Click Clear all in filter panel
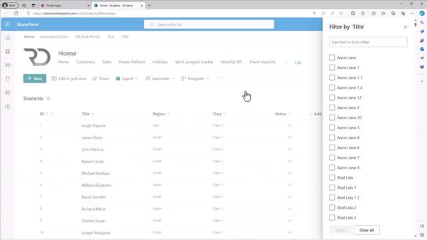The image size is (427, 240). 366,230
